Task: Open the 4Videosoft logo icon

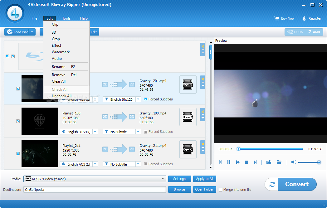Action: [x=15, y=13]
